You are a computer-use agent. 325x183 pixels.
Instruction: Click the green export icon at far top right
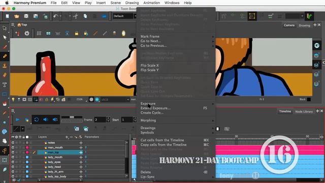click(309, 16)
